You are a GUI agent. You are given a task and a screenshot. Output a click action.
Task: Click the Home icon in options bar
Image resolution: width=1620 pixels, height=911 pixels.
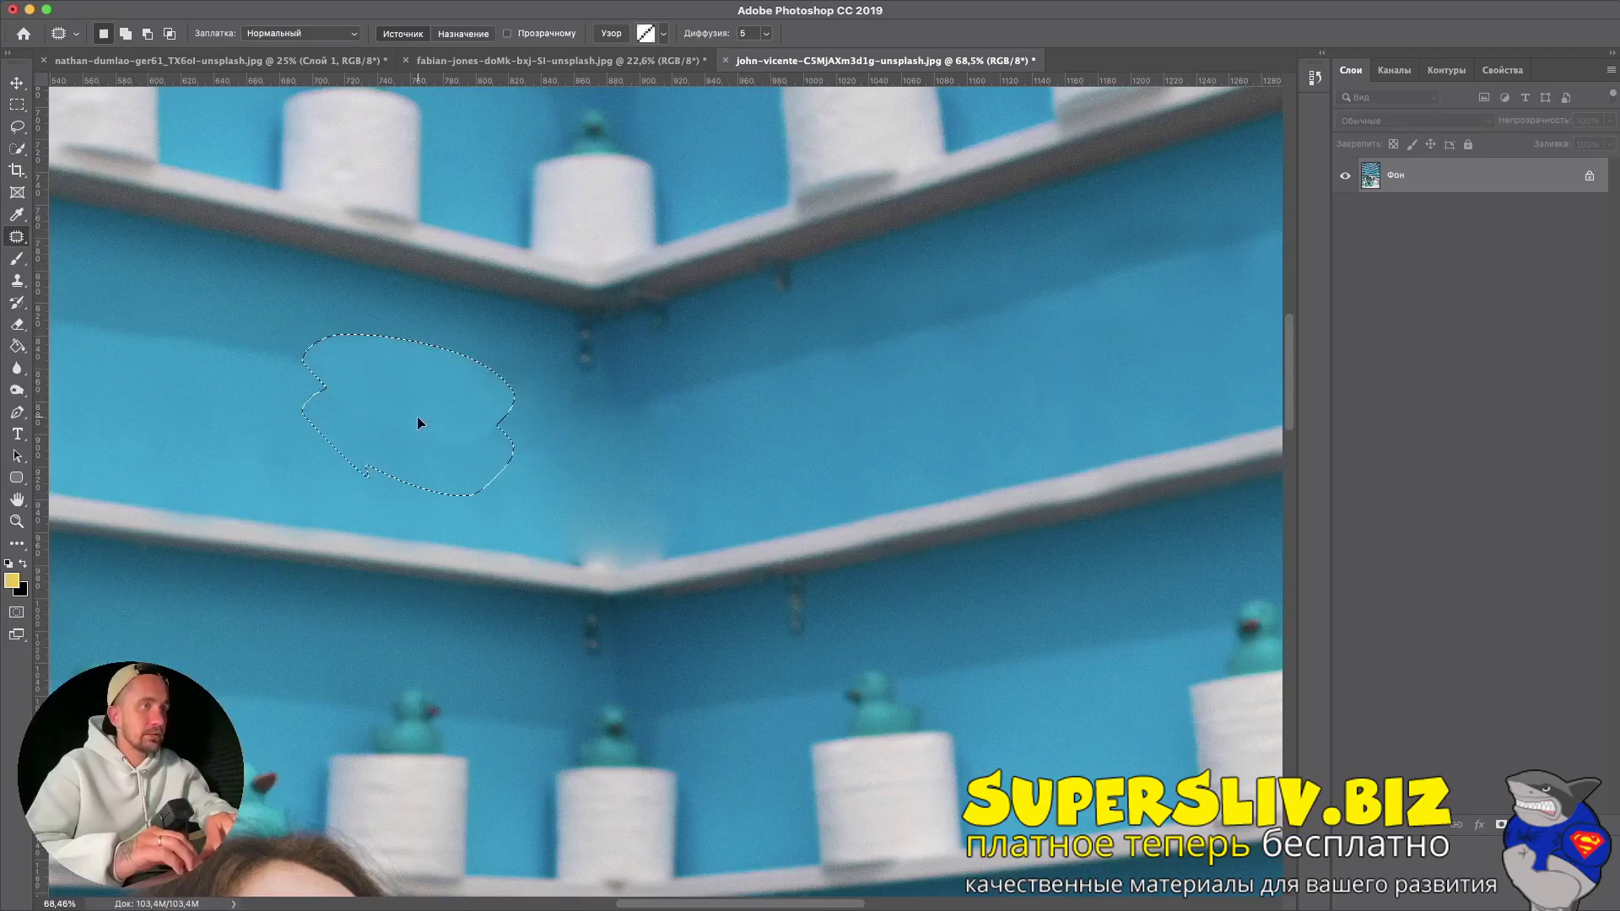click(24, 34)
